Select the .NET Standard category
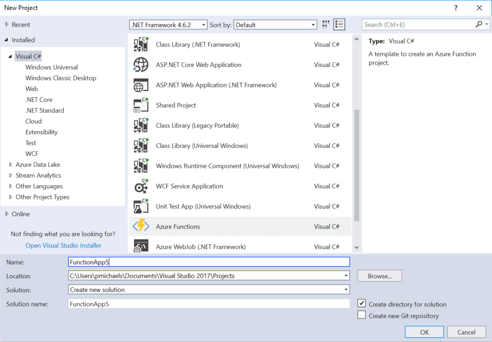This screenshot has height=342, width=492. [44, 110]
